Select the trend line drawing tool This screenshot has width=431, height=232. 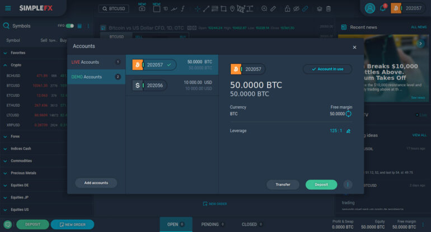[206, 9]
